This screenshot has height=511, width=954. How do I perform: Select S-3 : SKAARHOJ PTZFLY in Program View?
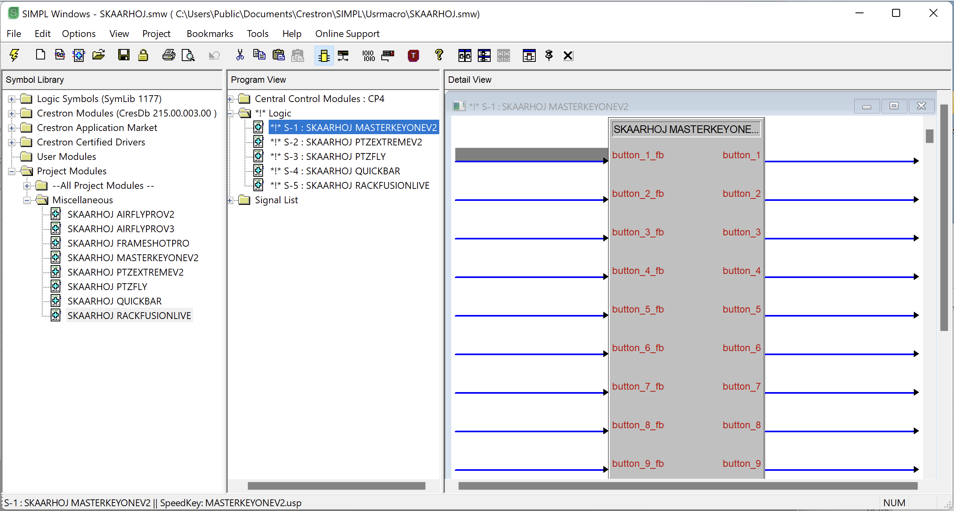coord(328,157)
